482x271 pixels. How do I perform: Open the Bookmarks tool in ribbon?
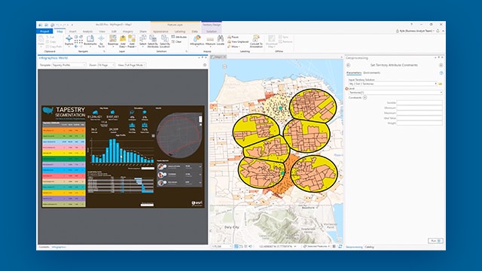click(90, 40)
